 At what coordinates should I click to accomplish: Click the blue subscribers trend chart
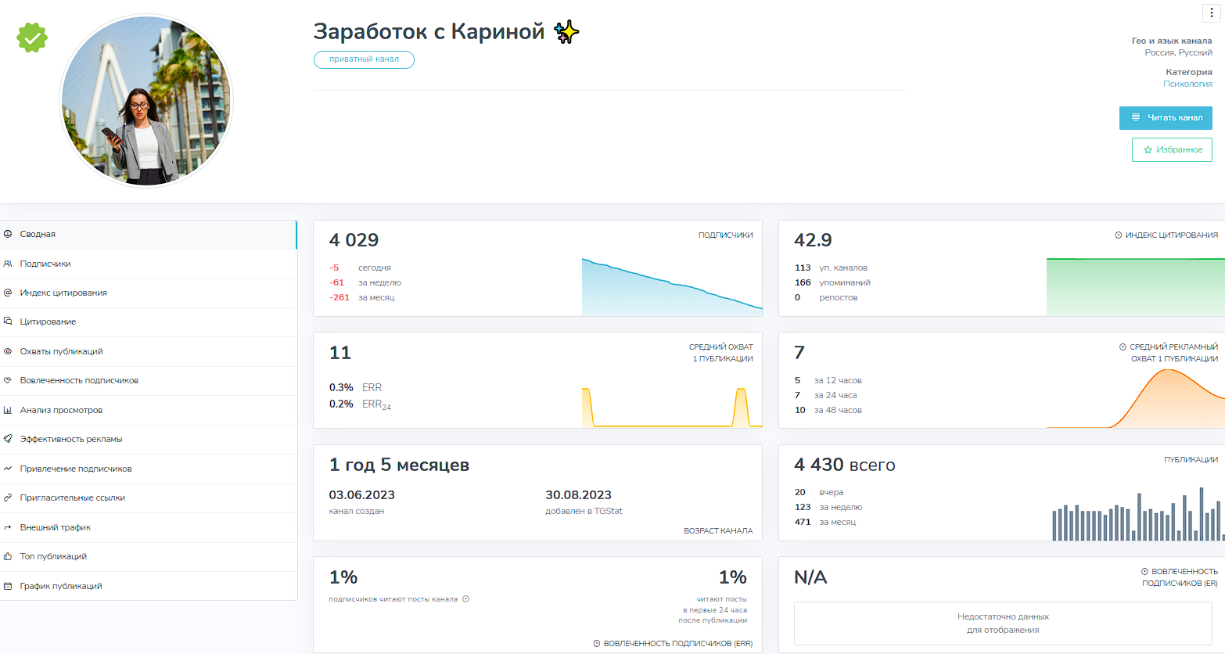click(671, 288)
